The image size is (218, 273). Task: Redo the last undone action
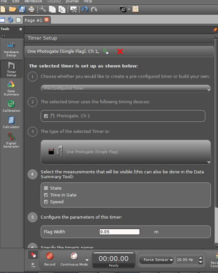point(94,10)
